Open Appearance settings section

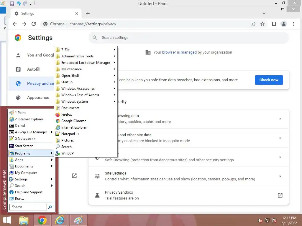(x=32, y=98)
